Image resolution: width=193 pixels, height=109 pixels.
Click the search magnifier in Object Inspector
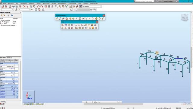point(8,15)
